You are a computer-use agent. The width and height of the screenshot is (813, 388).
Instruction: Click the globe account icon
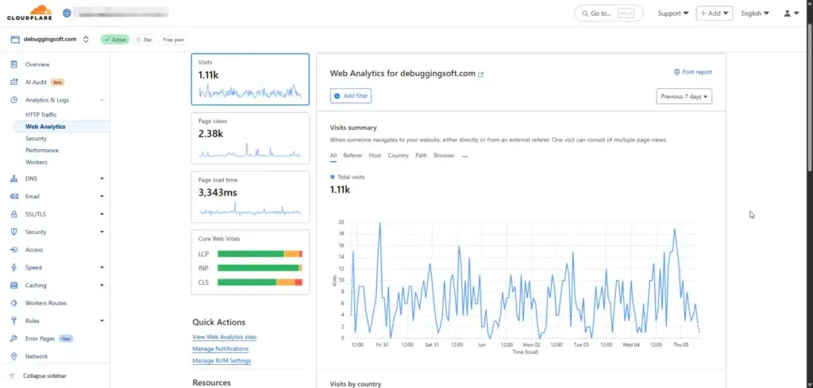(67, 13)
